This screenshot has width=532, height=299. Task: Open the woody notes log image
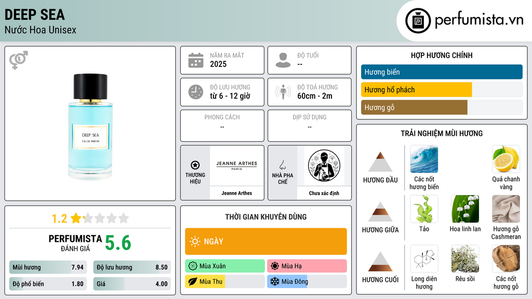tap(506, 259)
